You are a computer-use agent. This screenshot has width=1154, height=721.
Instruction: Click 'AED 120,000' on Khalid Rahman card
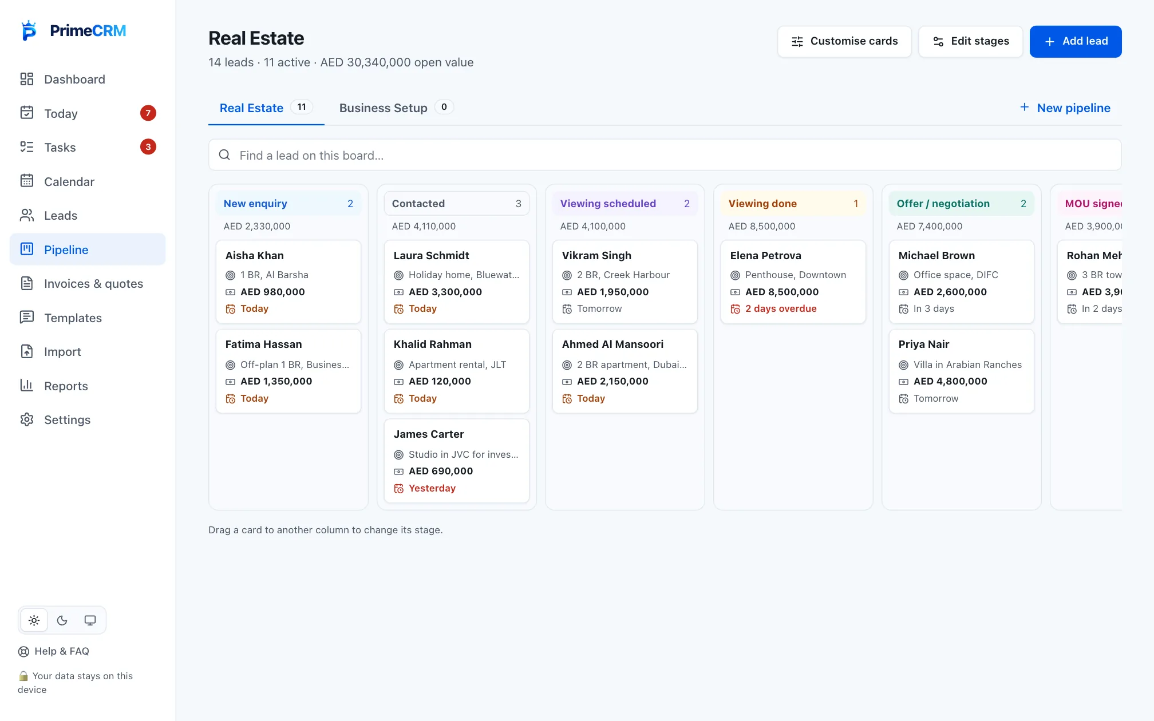tap(440, 382)
